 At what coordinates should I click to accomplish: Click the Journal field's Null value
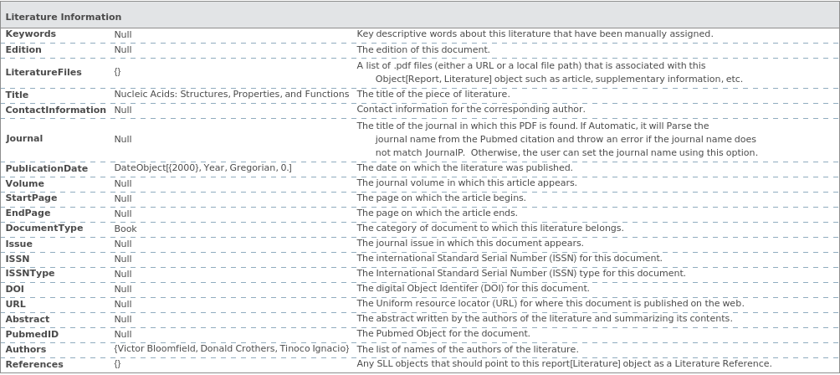click(x=123, y=139)
